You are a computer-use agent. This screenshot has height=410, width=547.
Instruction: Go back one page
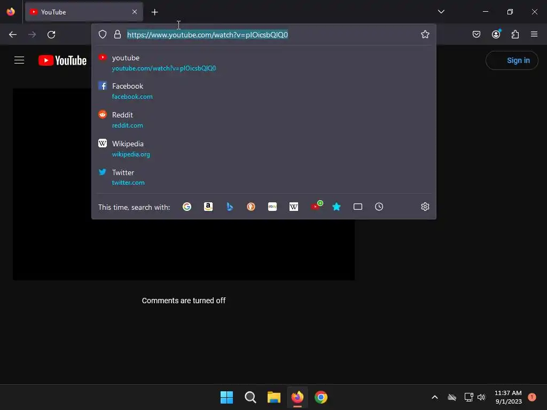(13, 35)
